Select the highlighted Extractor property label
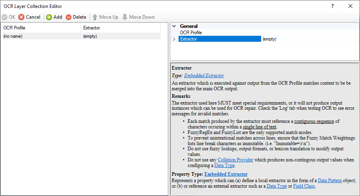This screenshot has height=196, width=360. click(220, 39)
